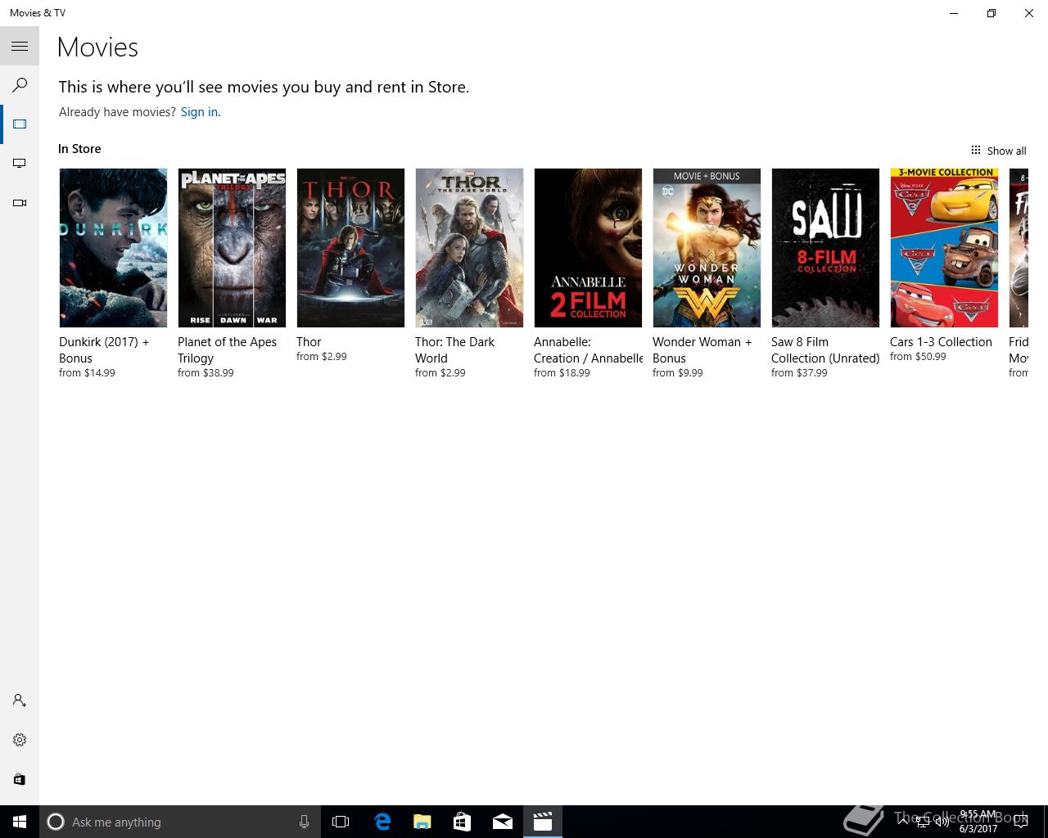
Task: Click the 'from $9.99' price text
Action: (678, 373)
